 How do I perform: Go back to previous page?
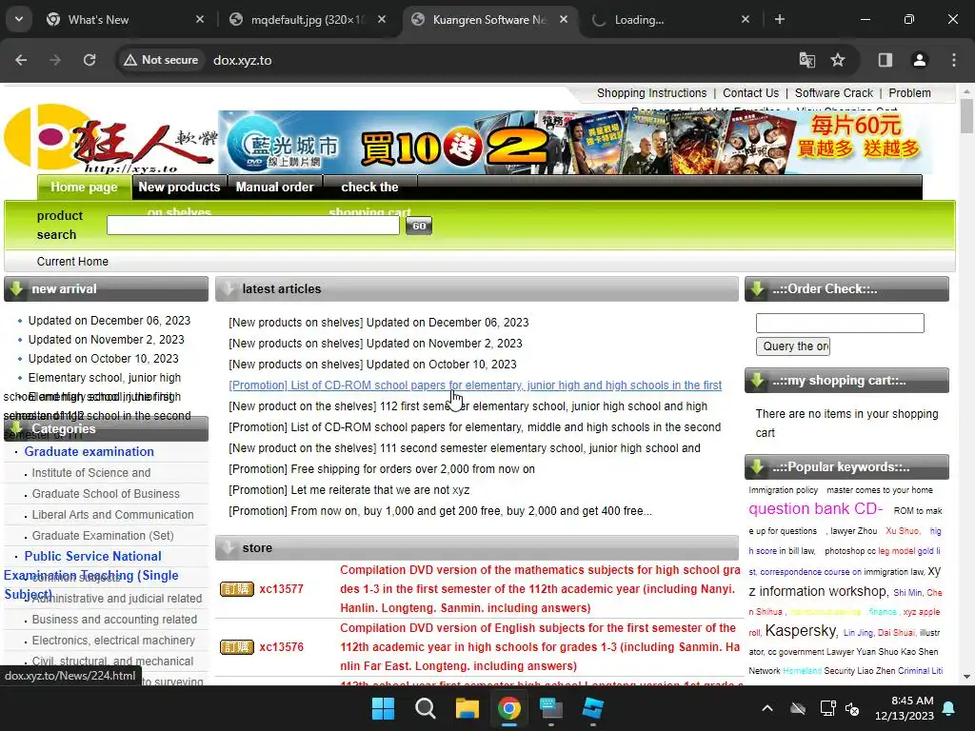point(21,60)
